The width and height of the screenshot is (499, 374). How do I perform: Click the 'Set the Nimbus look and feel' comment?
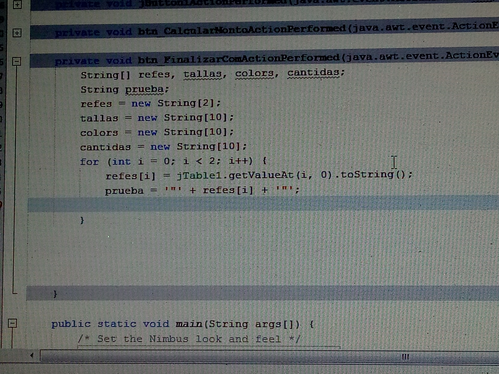pos(189,339)
